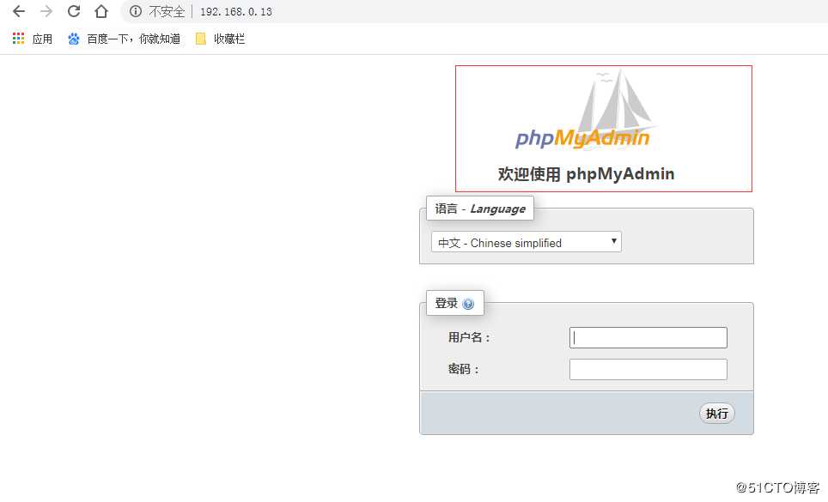Viewport: 828px width, 502px height.
Task: Go back to the previous page
Action: tap(19, 11)
